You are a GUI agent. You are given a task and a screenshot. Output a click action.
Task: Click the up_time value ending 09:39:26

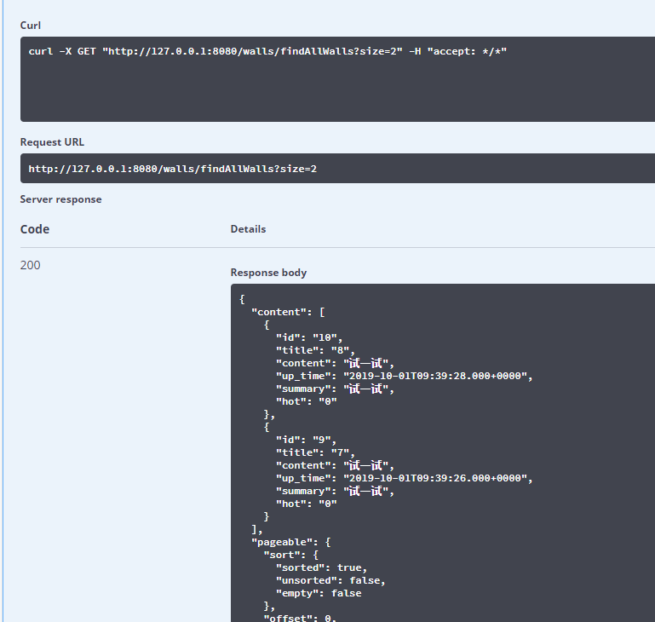436,478
